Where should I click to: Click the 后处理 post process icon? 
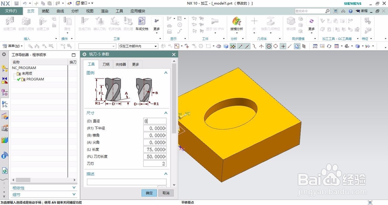(x=128, y=24)
